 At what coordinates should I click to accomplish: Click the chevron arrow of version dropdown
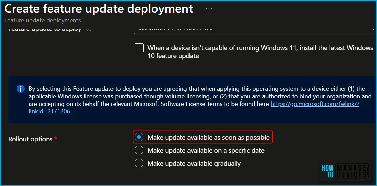(373, 29)
